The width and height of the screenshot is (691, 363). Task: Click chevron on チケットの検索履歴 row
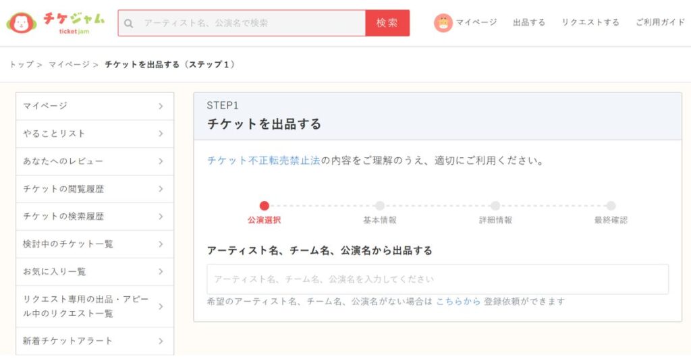coord(161,217)
